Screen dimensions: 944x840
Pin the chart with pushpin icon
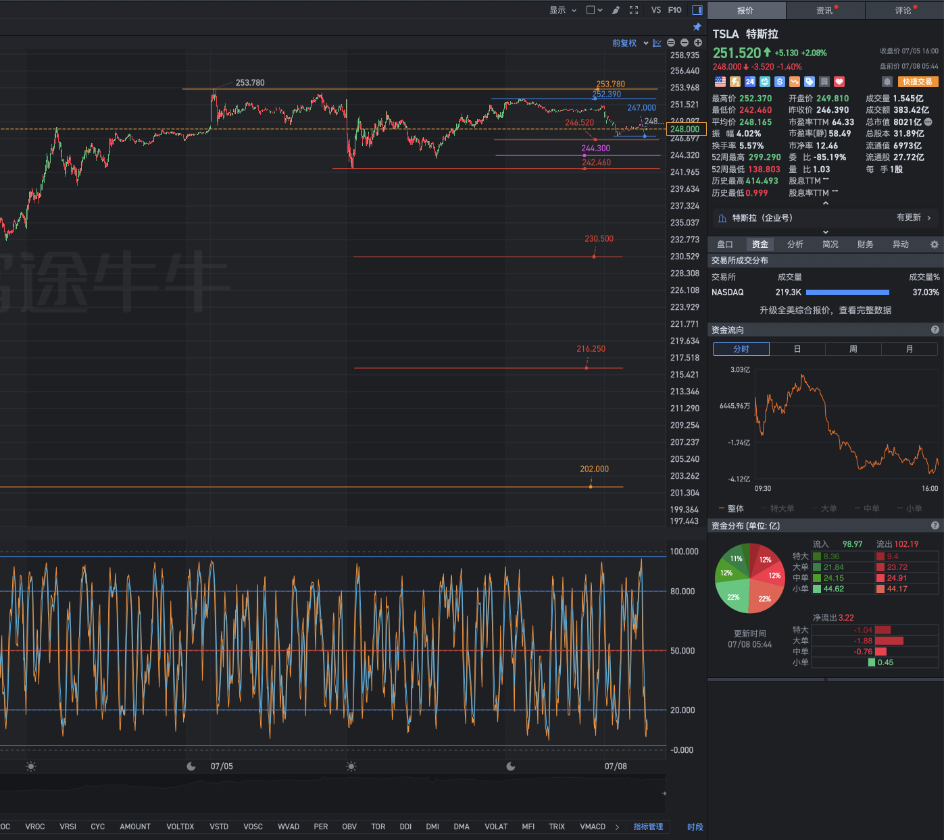point(697,27)
